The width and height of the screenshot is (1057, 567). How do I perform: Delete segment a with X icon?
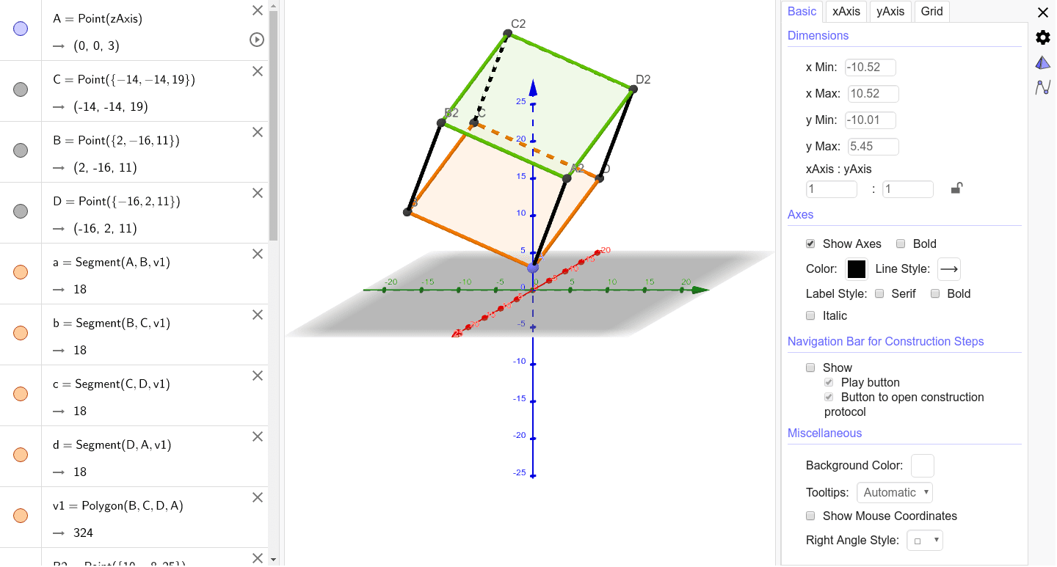(257, 254)
